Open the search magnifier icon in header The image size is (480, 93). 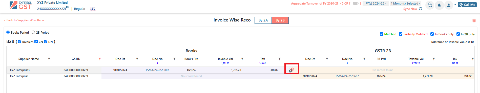430,5
